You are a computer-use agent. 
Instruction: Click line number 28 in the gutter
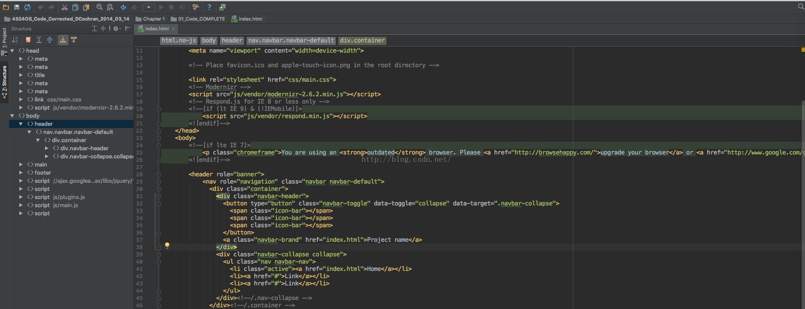(139, 174)
